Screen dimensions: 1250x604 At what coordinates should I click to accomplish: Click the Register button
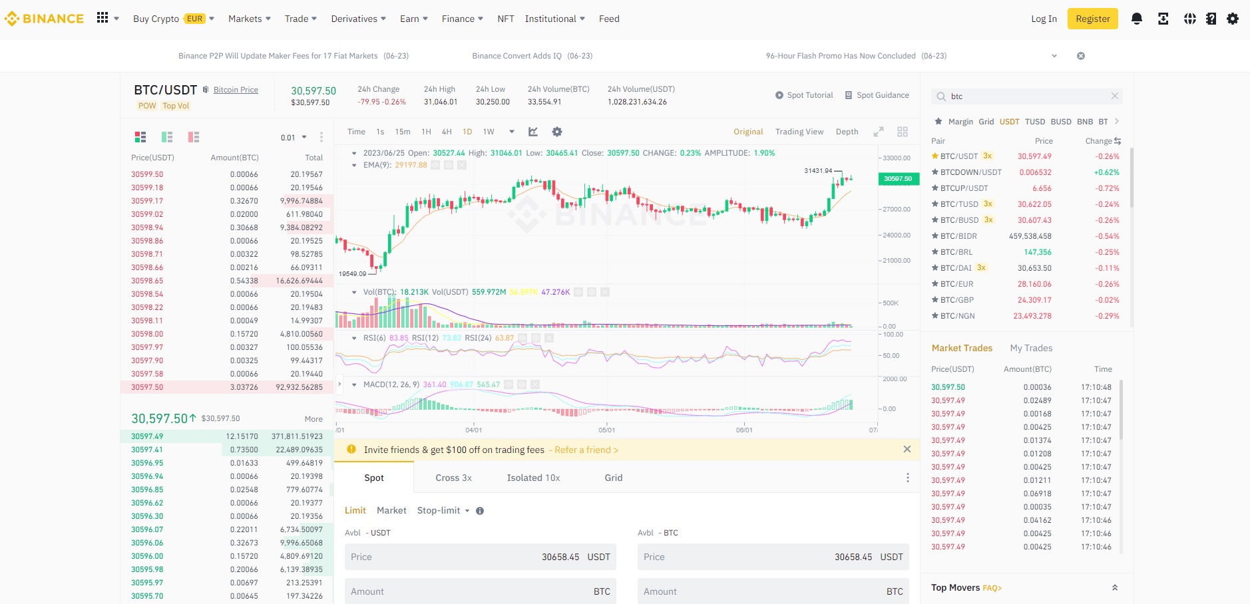(x=1093, y=19)
